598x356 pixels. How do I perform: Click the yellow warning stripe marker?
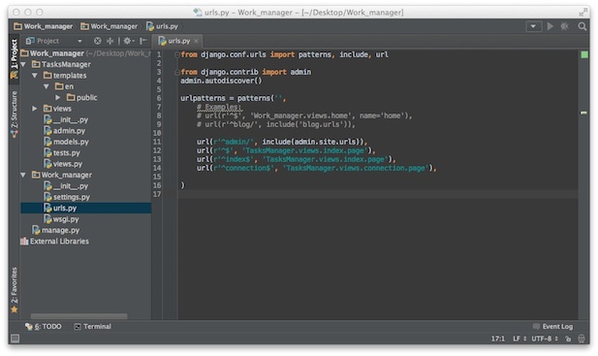click(583, 113)
